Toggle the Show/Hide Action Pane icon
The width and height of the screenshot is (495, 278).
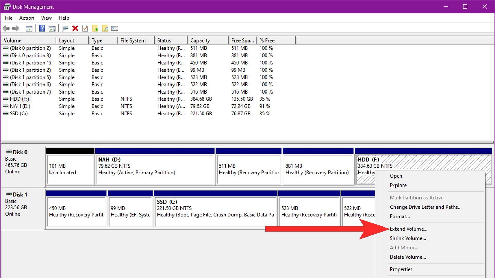coord(52,28)
